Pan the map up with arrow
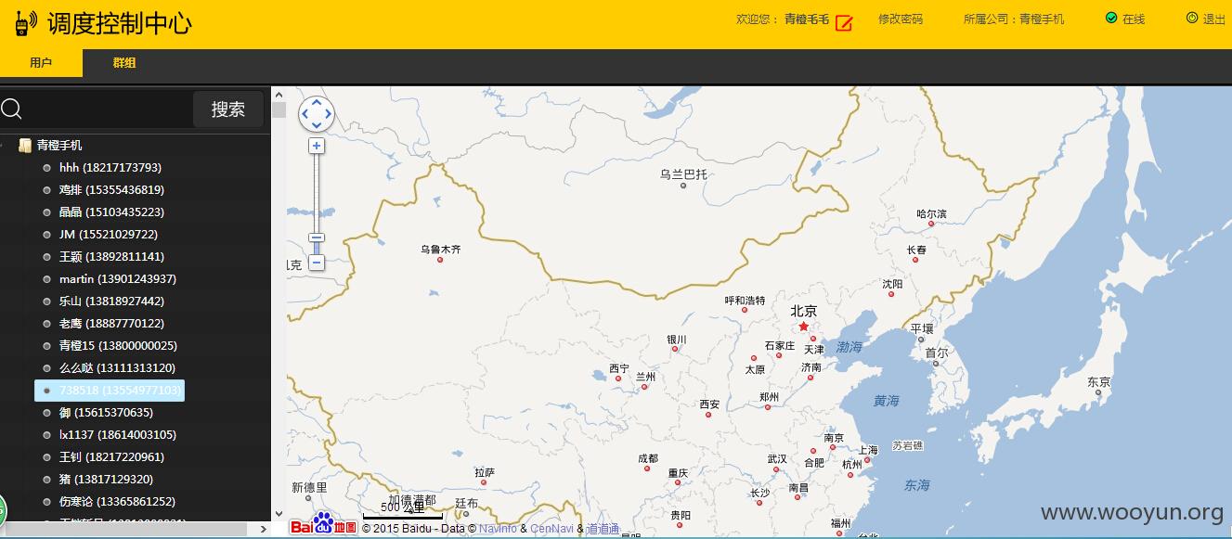 [317, 102]
